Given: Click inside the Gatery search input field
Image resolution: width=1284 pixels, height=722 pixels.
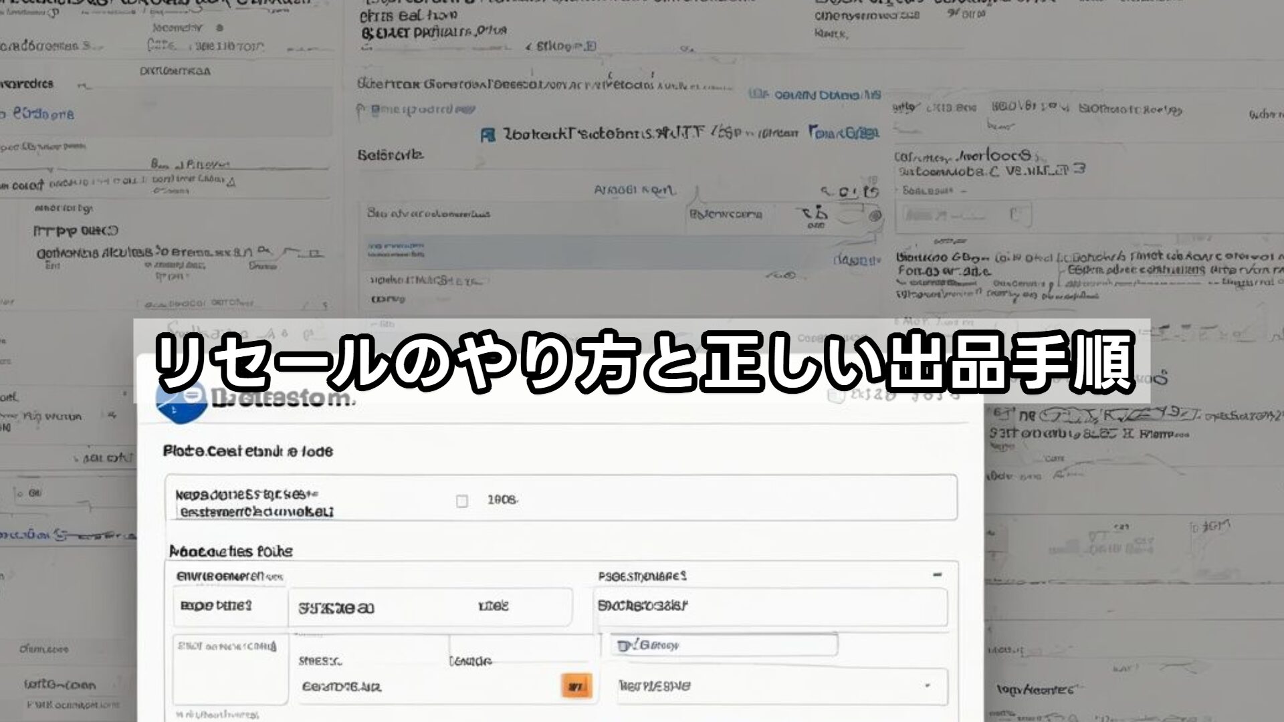Looking at the screenshot, I should 722,646.
